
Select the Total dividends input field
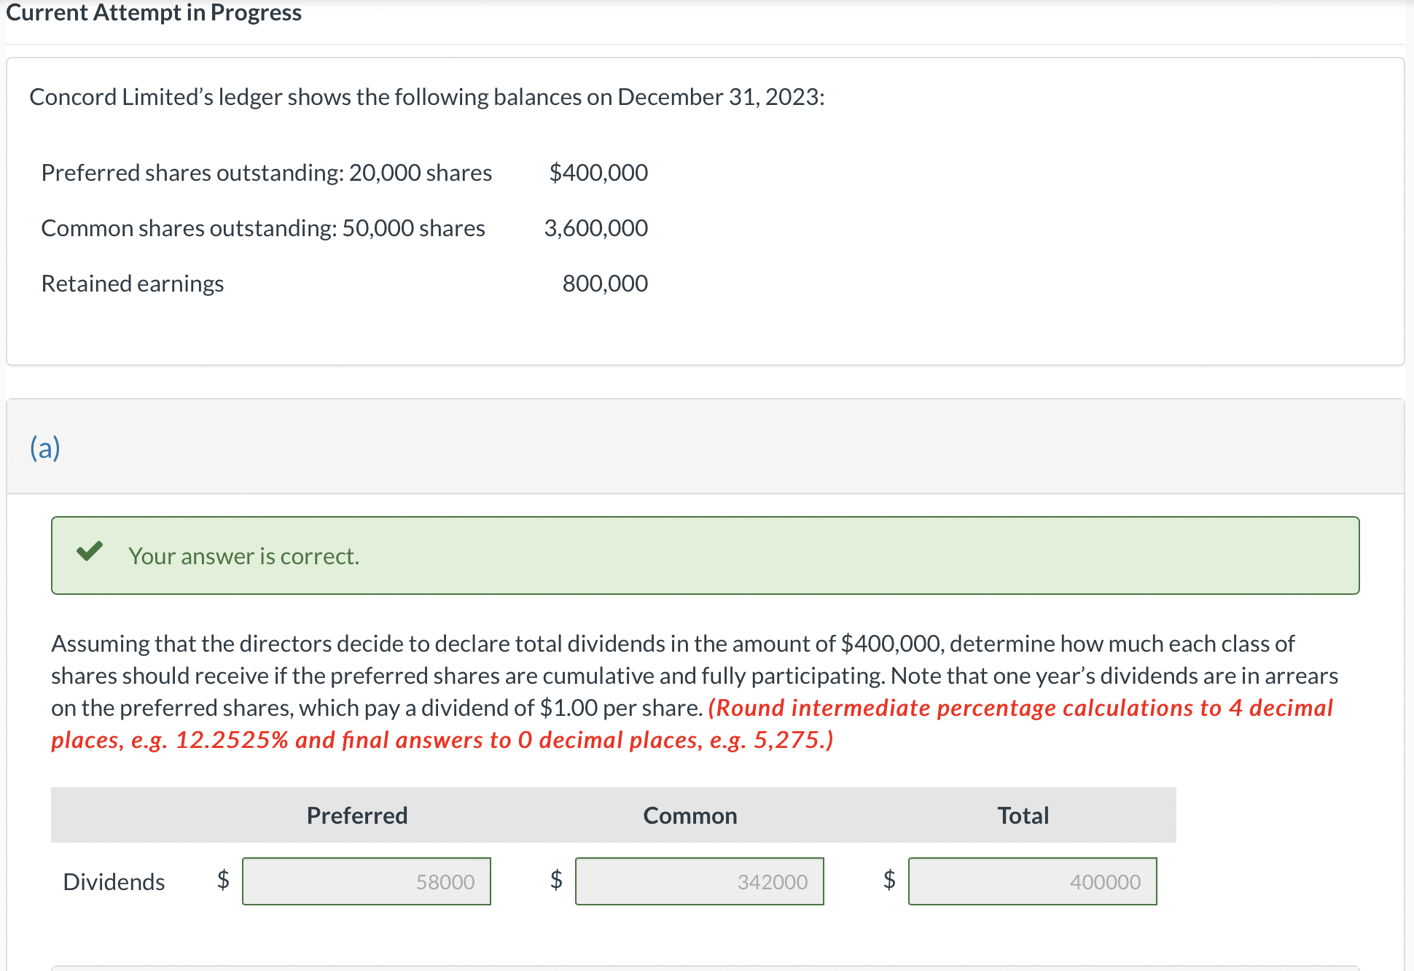pyautogui.click(x=1031, y=881)
